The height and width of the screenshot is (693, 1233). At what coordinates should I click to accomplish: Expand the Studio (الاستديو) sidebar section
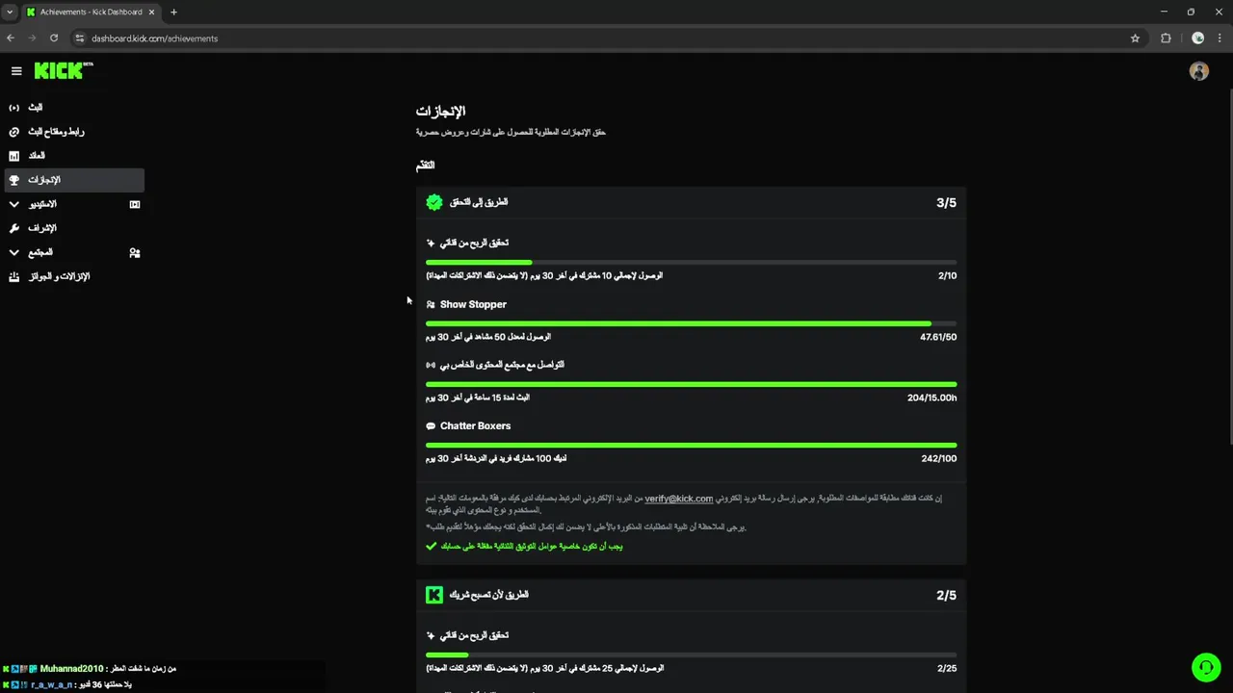pos(42,204)
